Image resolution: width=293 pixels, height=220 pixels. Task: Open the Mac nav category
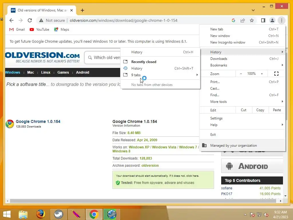(x=31, y=72)
